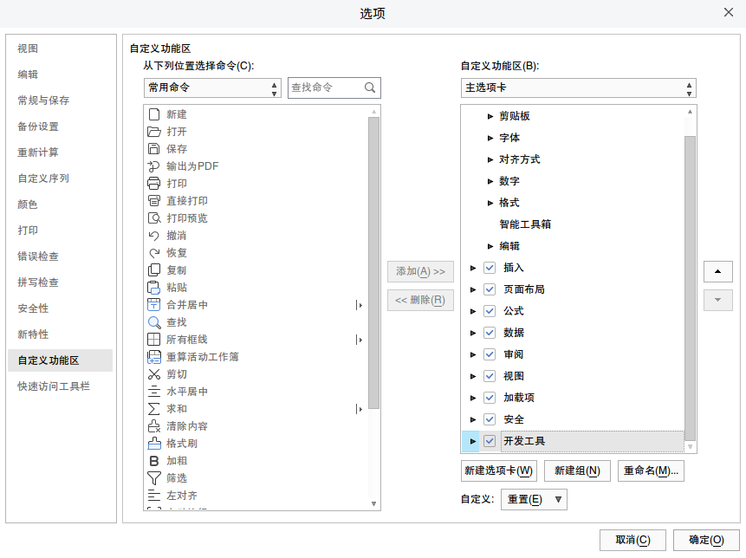Switch to the 自定义序列 settings page
This screenshot has width=746, height=558.
click(45, 178)
